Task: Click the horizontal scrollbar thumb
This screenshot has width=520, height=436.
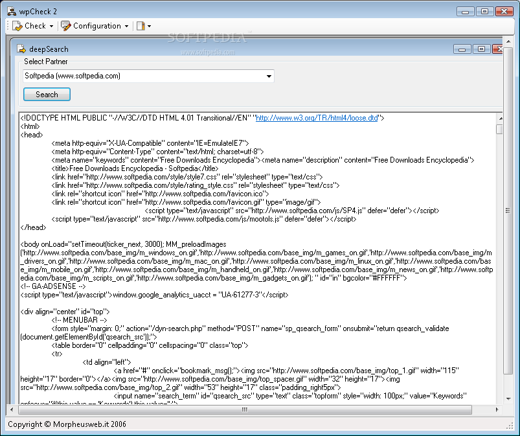Action: click(245, 410)
